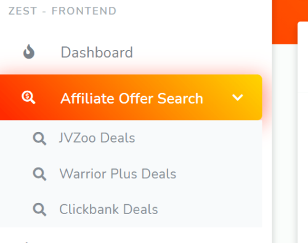Select the Affiliate Offer Search menu label

tap(132, 98)
